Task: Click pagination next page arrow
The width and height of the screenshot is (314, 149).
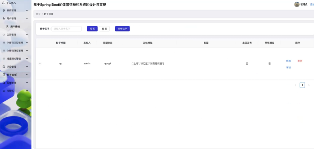Action: [x=309, y=85]
